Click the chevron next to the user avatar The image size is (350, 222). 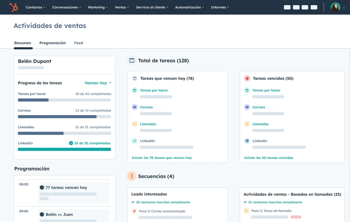point(344,8)
